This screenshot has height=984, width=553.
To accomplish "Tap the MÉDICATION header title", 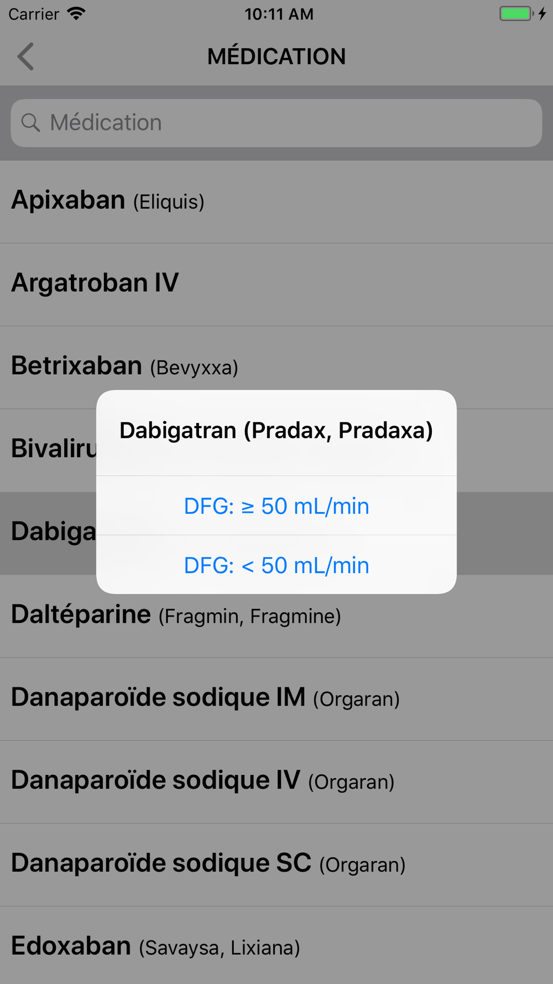I will click(276, 56).
